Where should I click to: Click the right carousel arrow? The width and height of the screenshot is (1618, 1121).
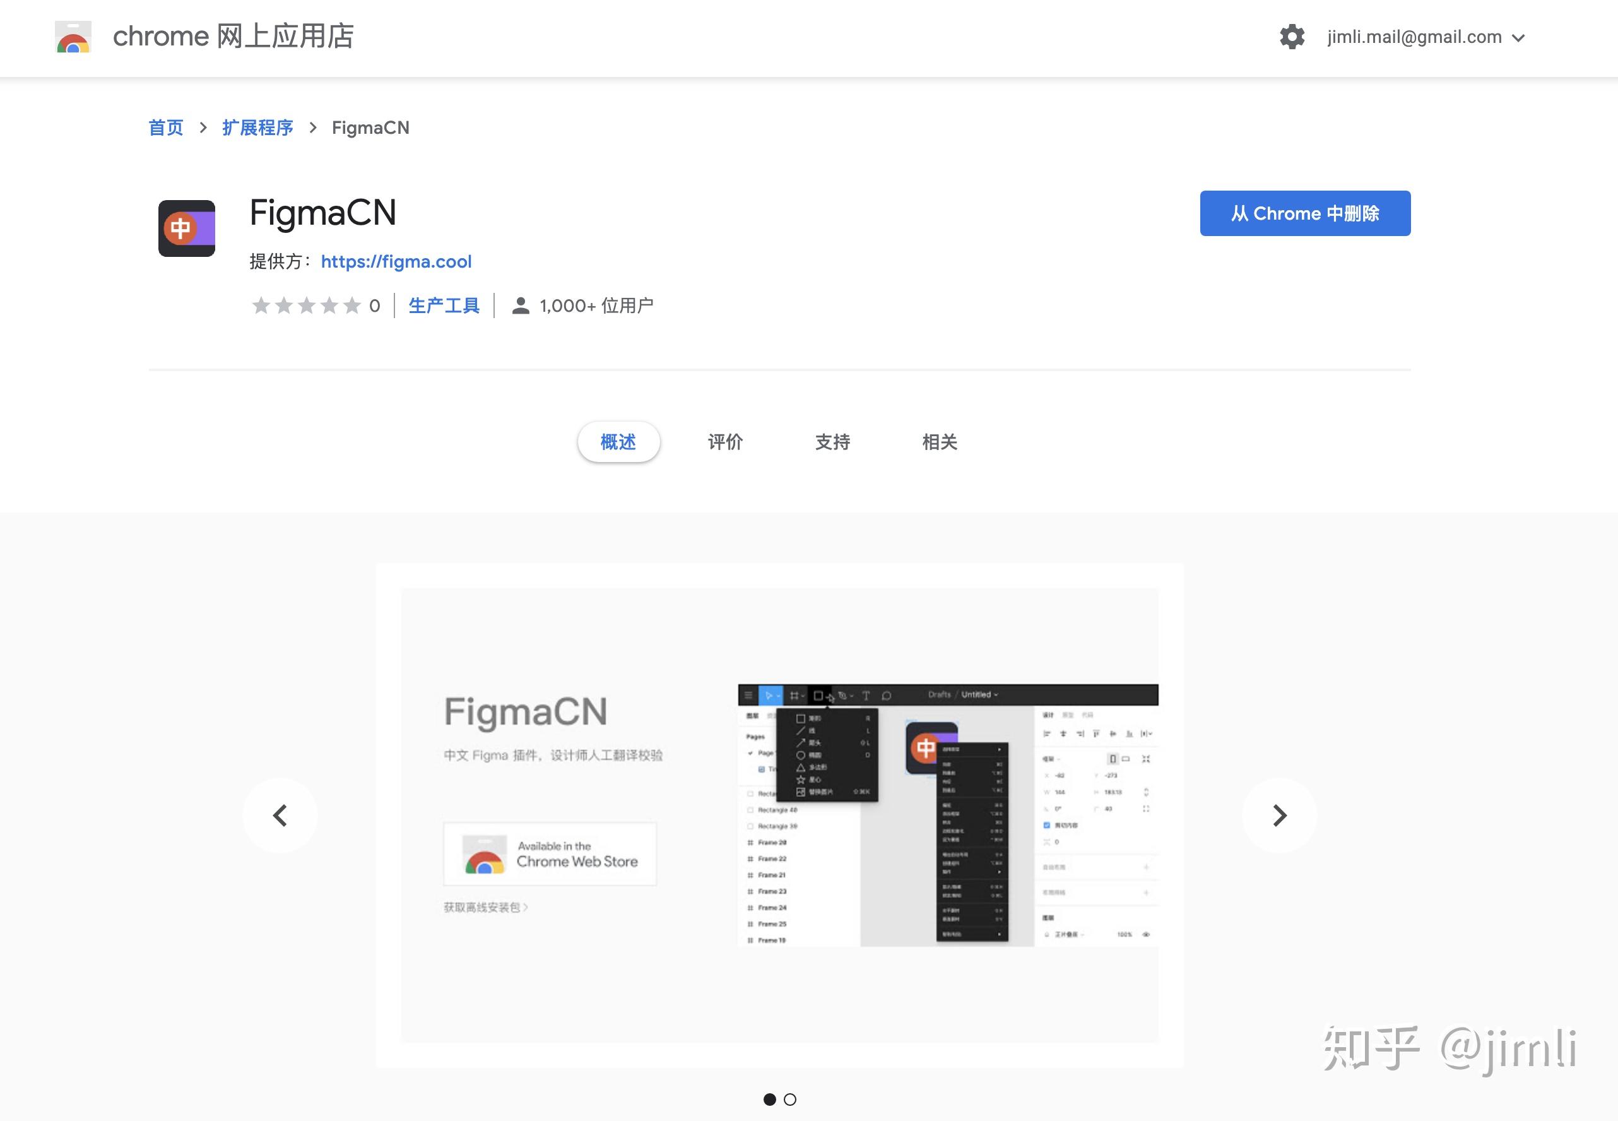1280,815
